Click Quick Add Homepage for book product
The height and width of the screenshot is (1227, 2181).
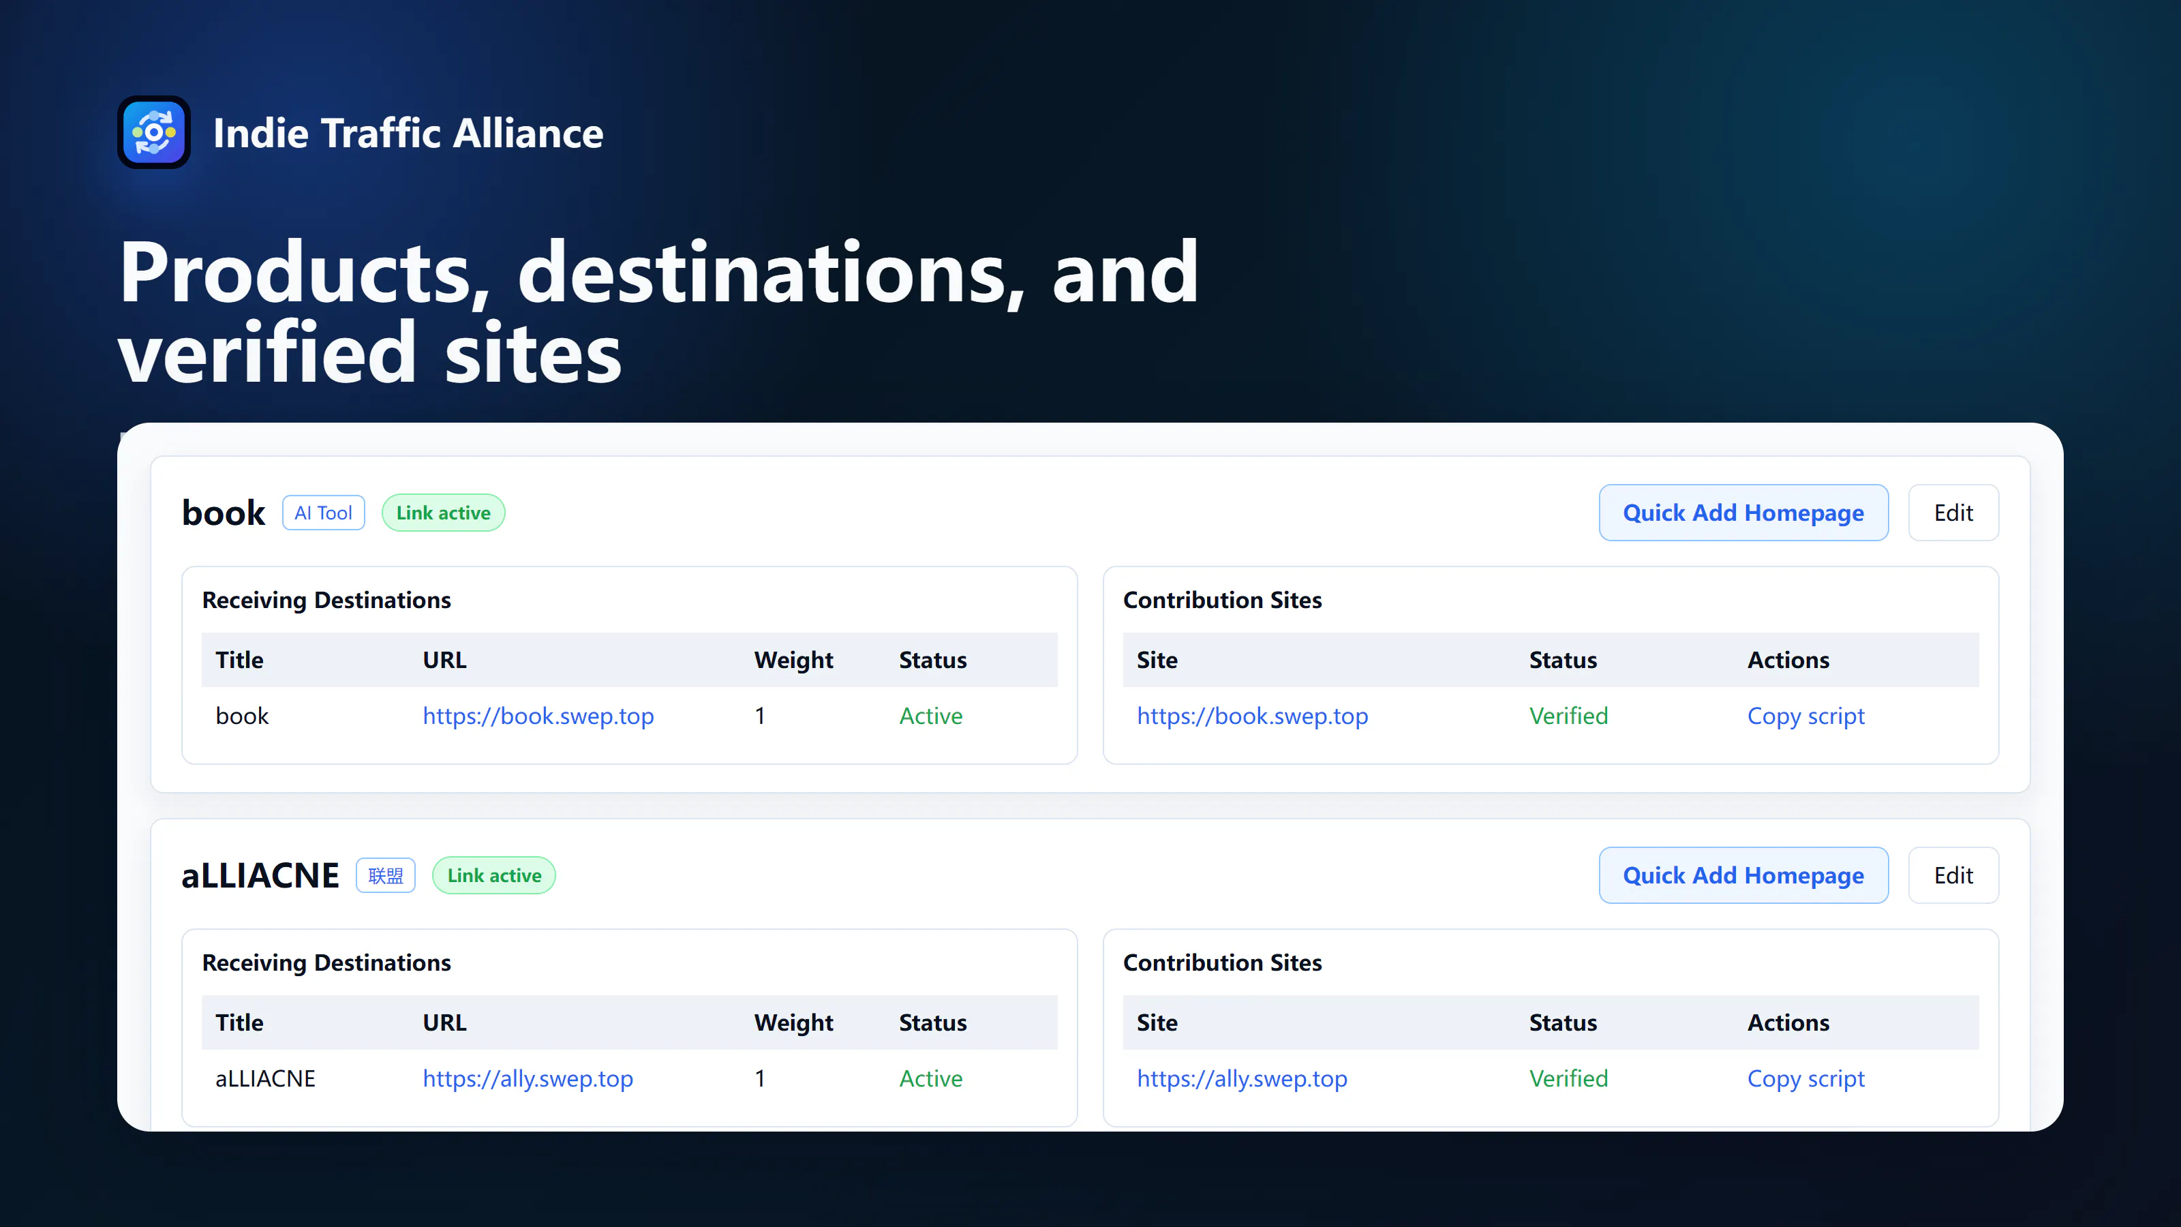tap(1743, 513)
